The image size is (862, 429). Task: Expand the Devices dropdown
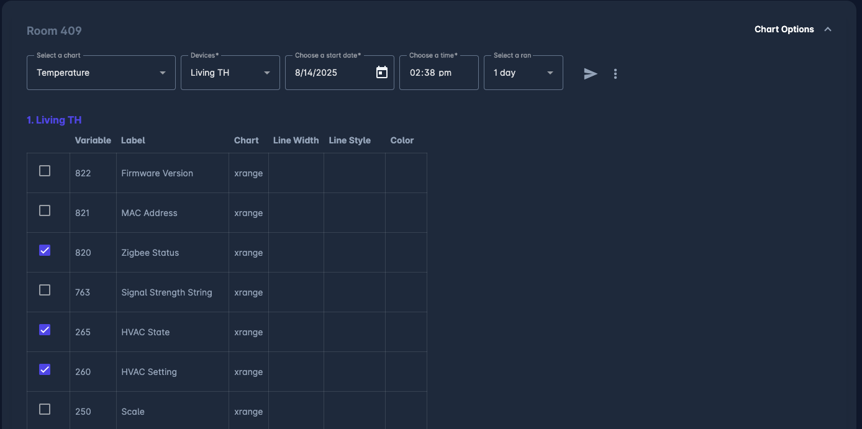(230, 73)
